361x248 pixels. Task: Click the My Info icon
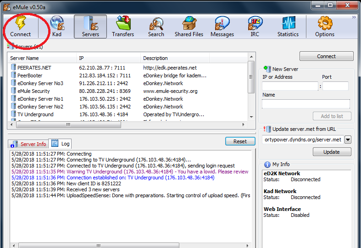[x=267, y=165]
